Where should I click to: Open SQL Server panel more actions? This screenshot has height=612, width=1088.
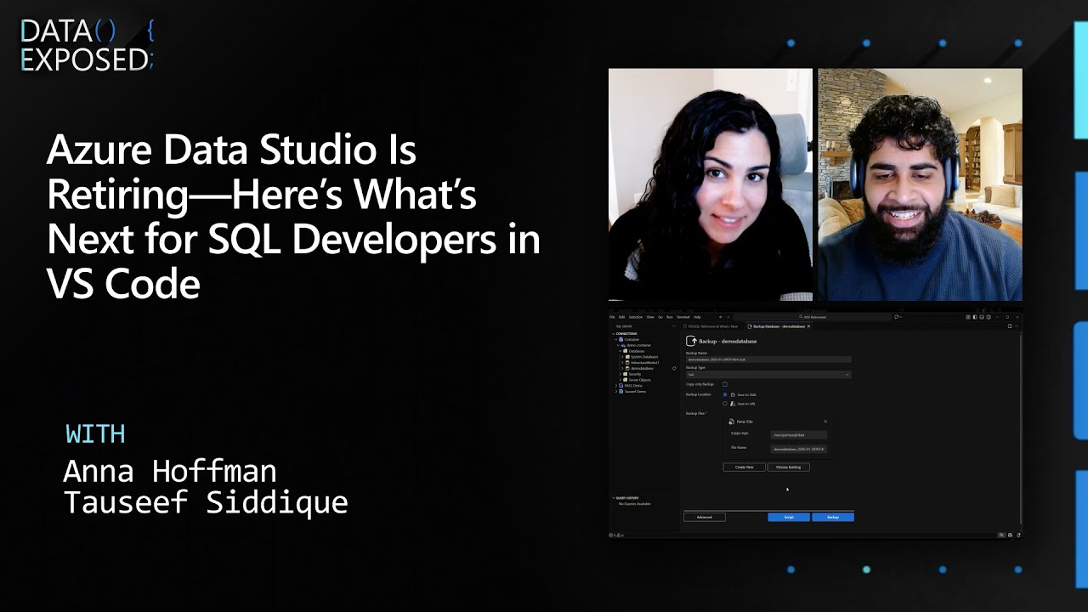[x=674, y=326]
